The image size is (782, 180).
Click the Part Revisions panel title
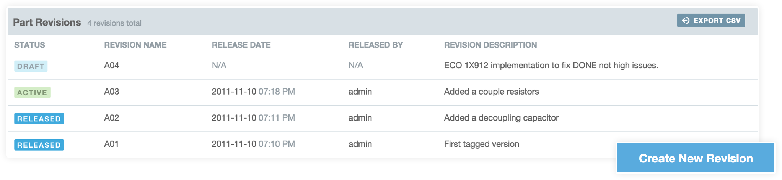pos(47,22)
